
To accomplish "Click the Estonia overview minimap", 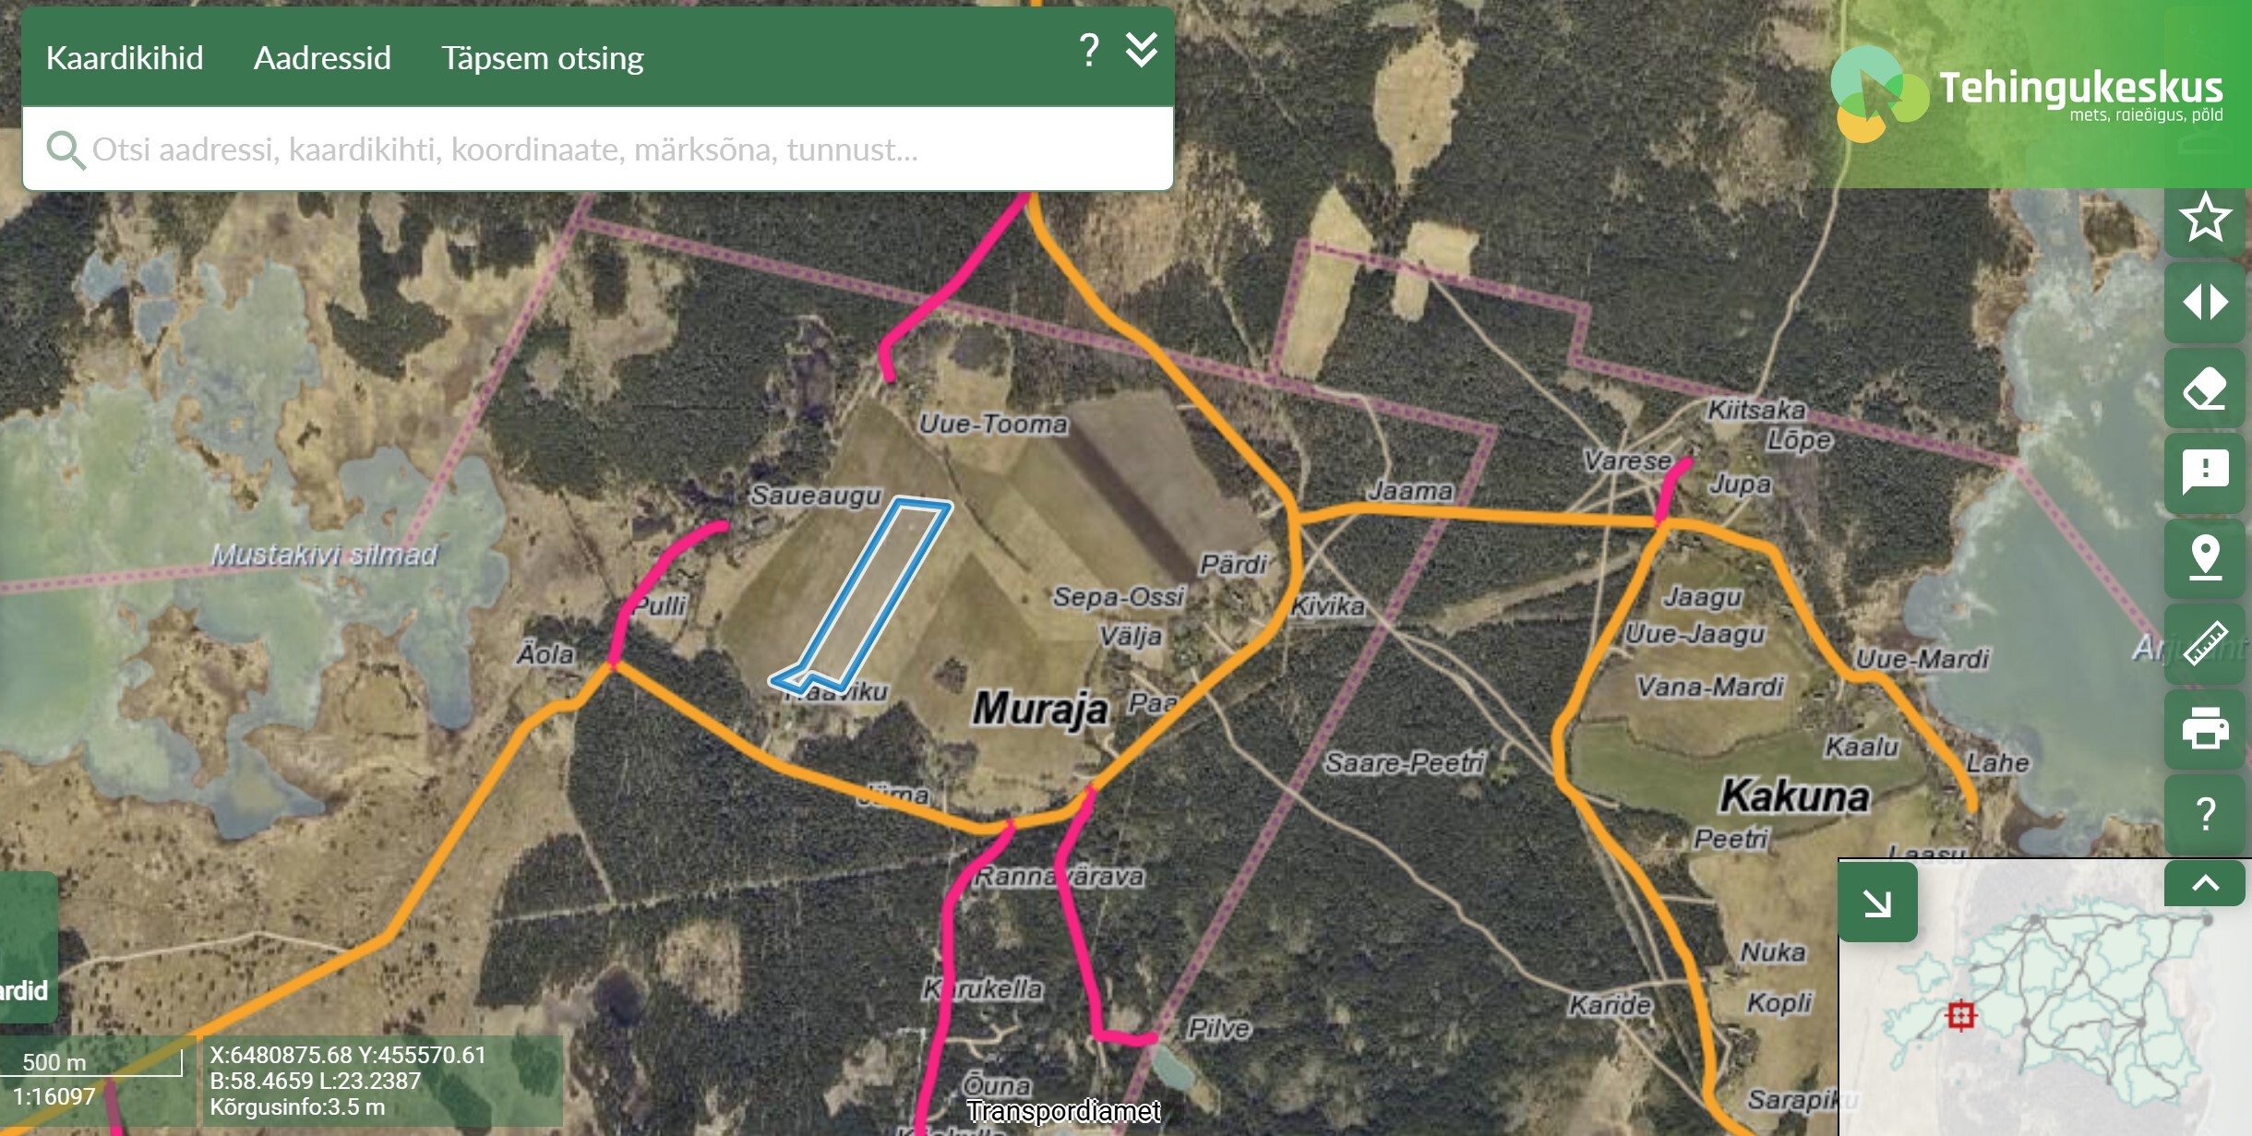I will tap(2045, 998).
